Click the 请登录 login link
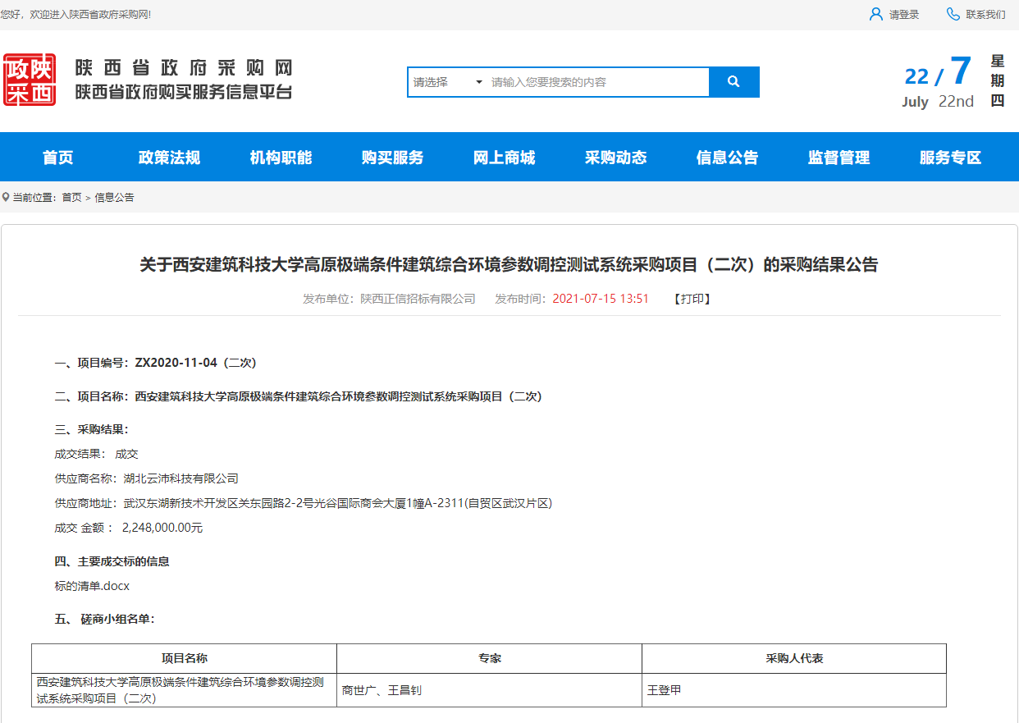 pos(904,15)
